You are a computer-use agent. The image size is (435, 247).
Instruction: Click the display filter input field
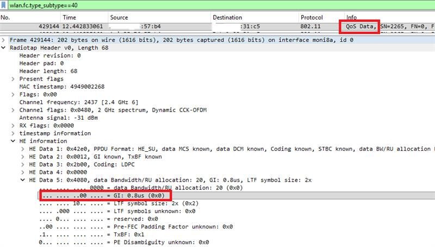coord(217,5)
